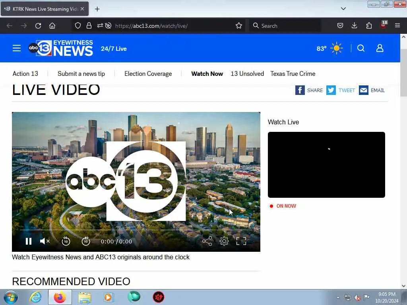
Task: Open the 13 Unsolved section
Action: tap(247, 73)
